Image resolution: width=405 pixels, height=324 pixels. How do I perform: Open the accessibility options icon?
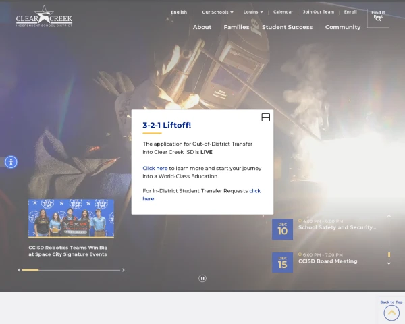[x=11, y=162]
